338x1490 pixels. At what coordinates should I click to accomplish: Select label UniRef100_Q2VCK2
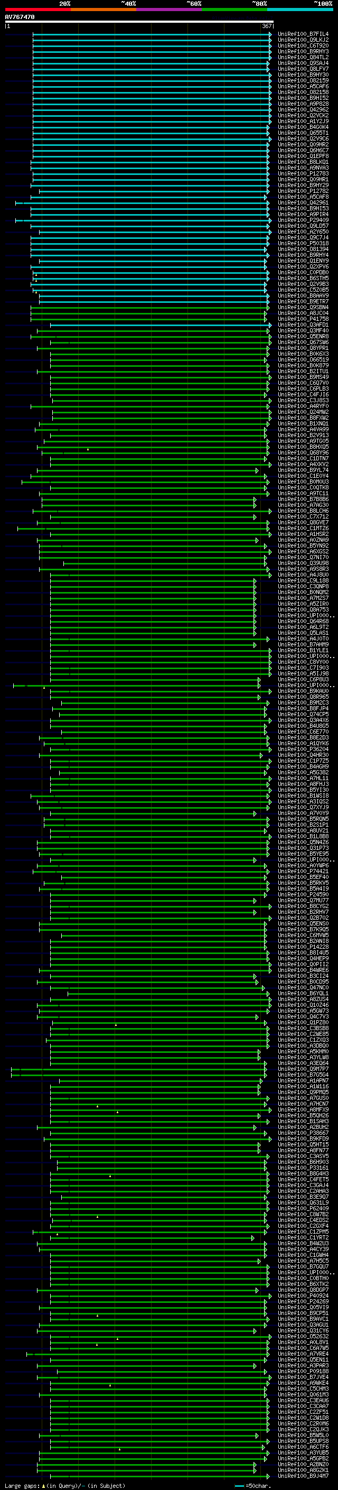(x=303, y=115)
